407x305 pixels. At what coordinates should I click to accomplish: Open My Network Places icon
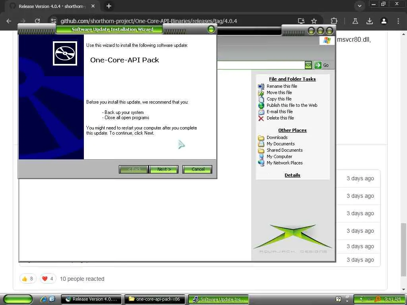click(x=261, y=163)
